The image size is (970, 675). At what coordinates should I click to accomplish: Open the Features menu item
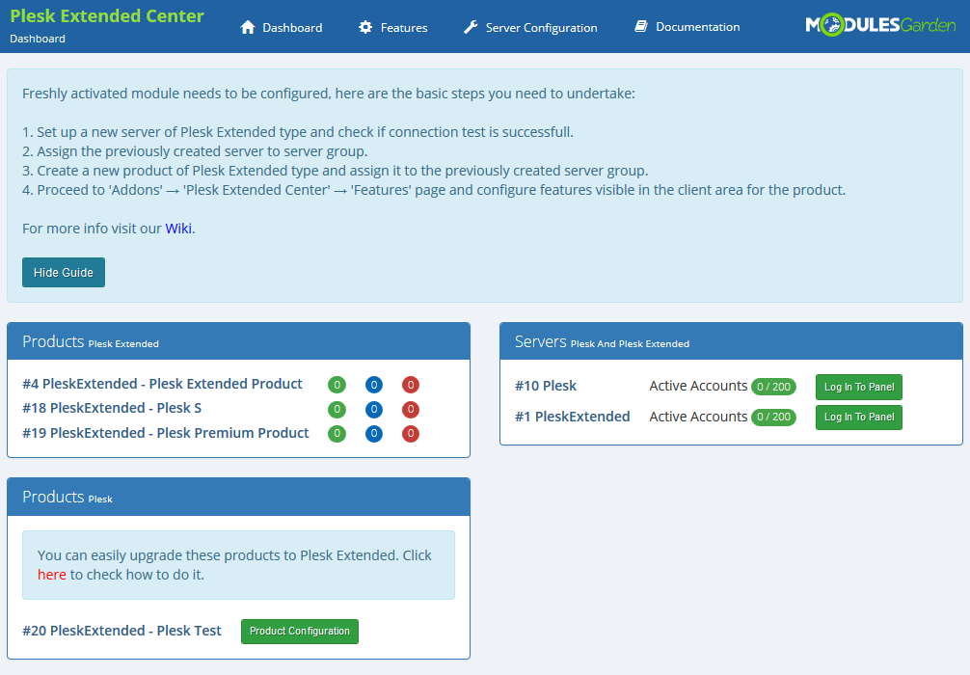click(x=403, y=28)
